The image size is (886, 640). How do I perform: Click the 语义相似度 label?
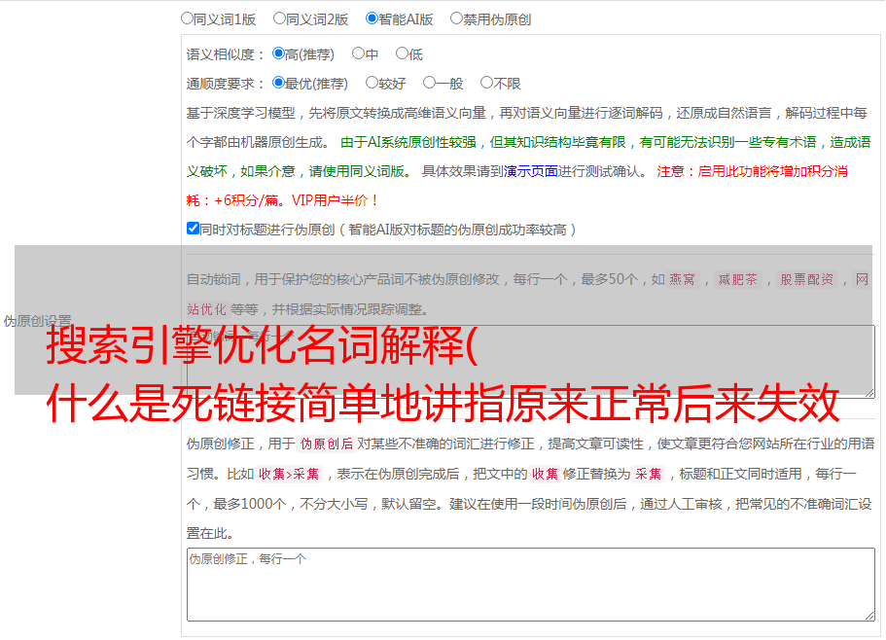click(x=226, y=54)
